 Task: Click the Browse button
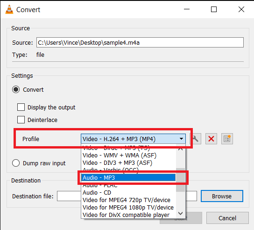point(222,196)
